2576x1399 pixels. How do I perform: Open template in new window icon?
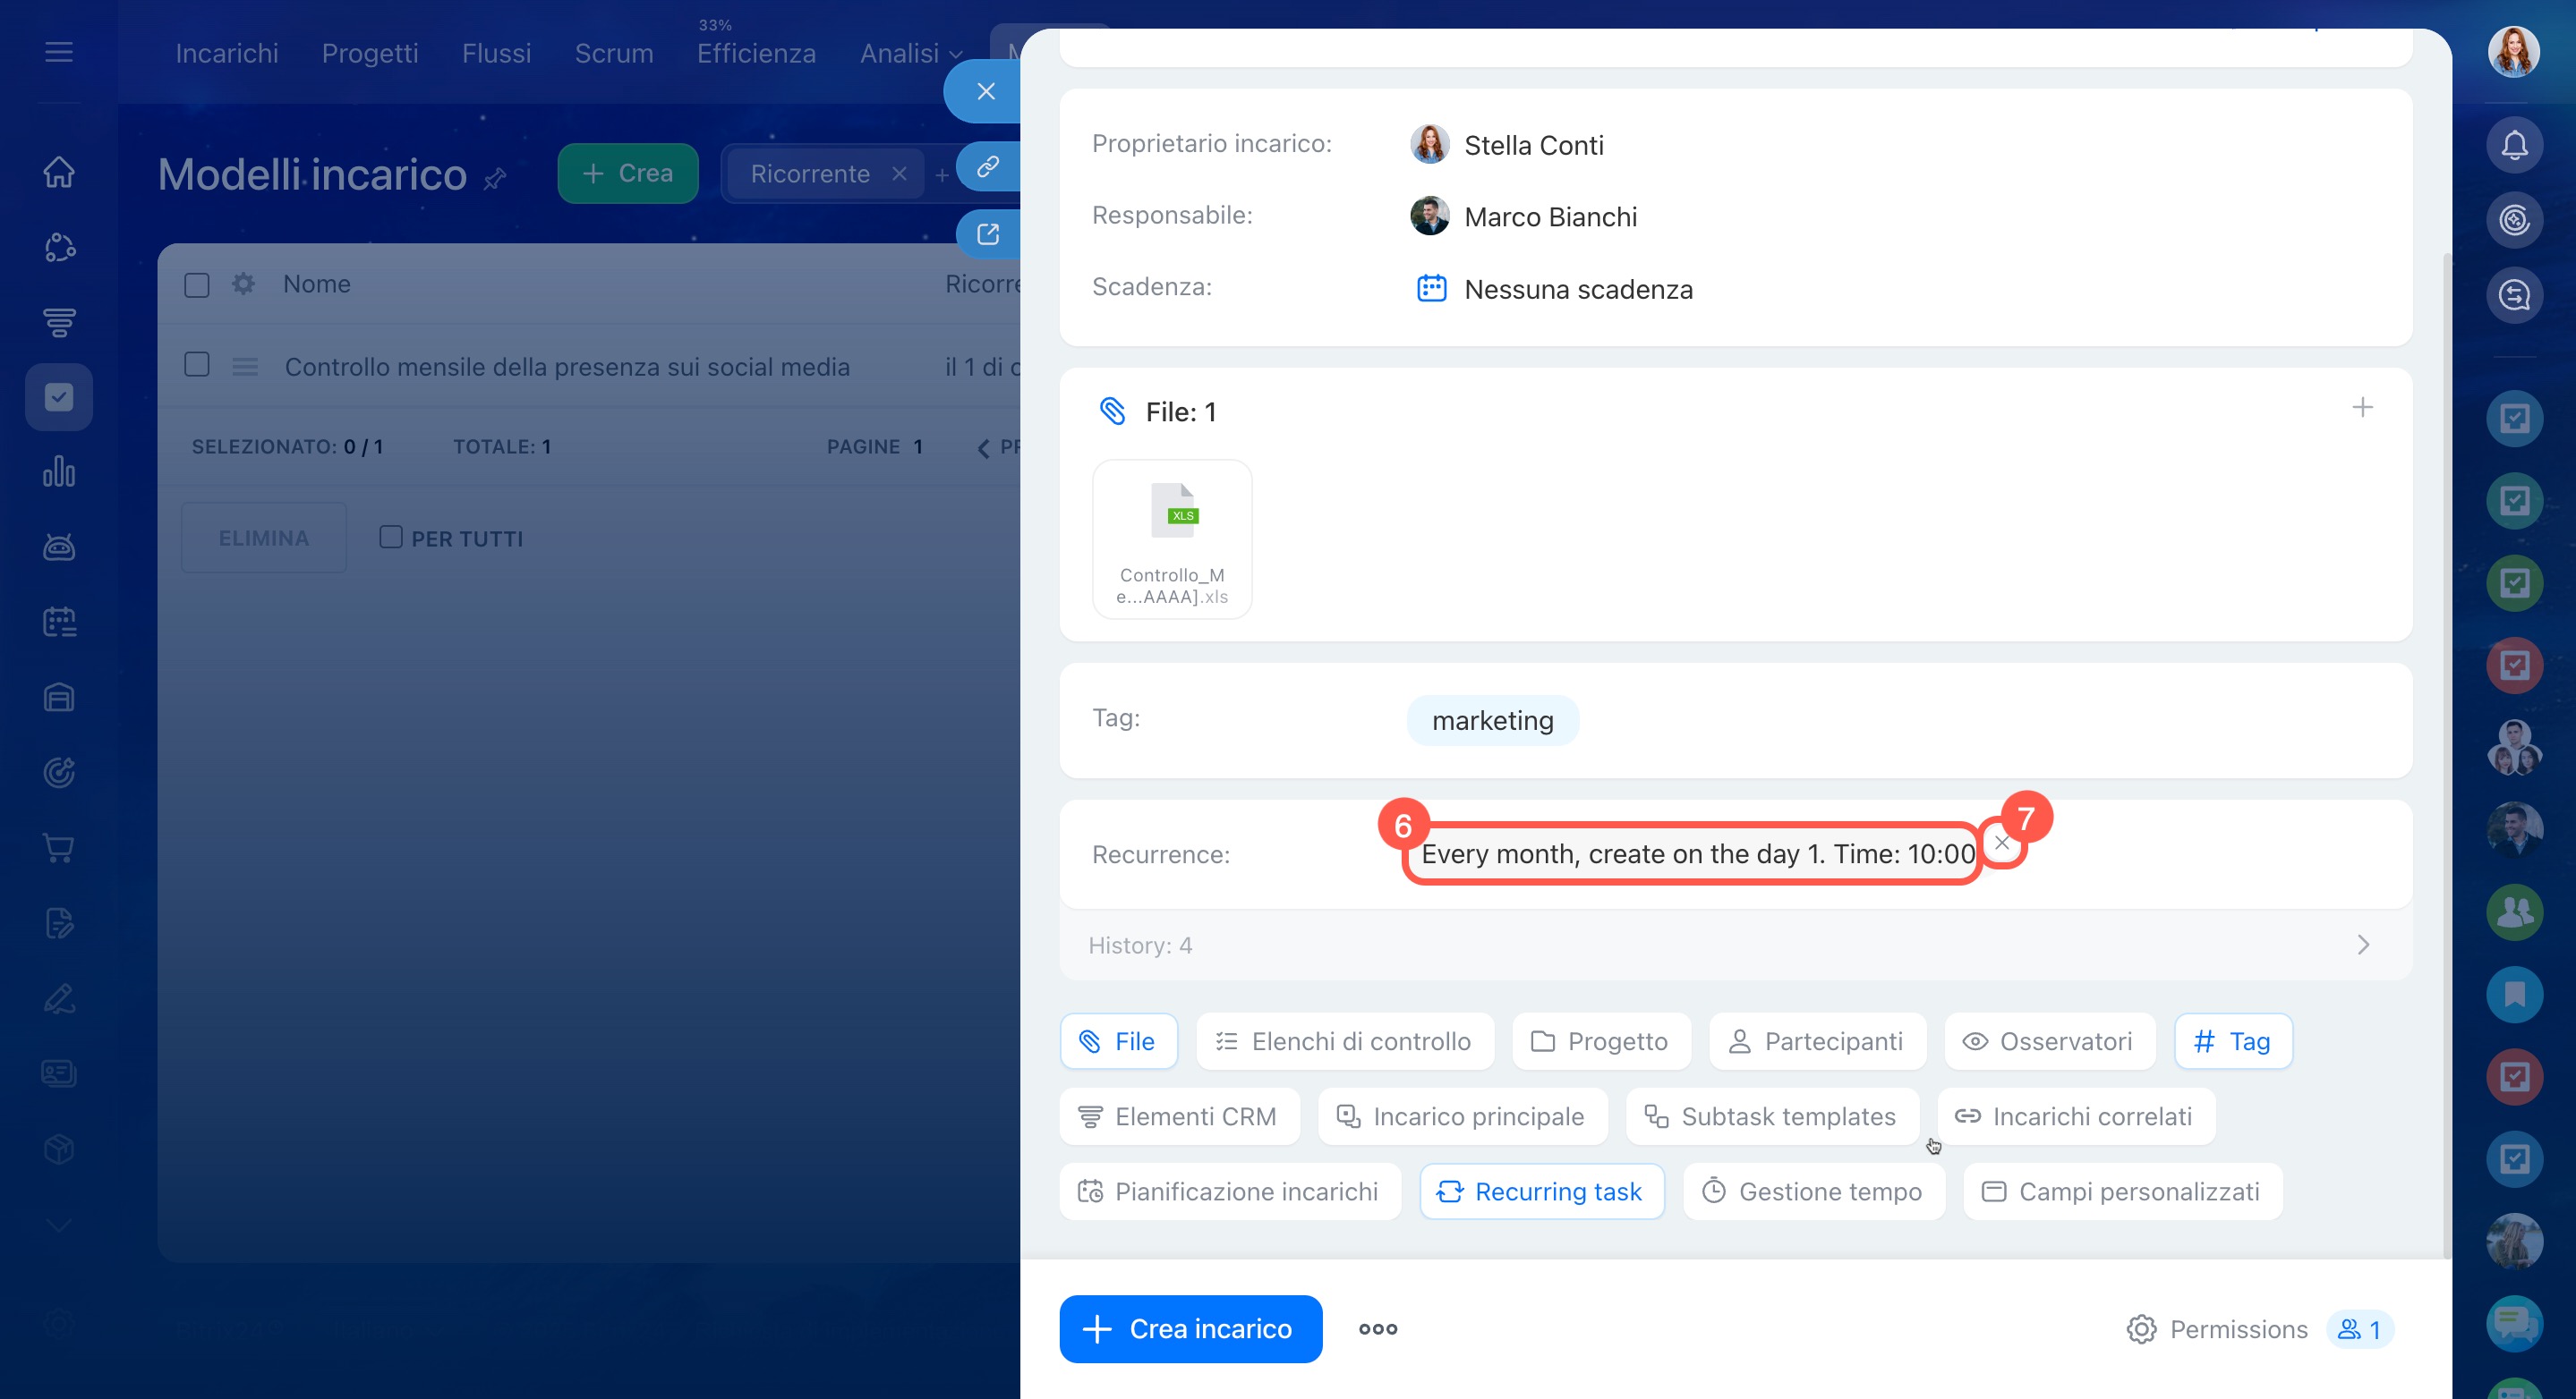click(987, 233)
